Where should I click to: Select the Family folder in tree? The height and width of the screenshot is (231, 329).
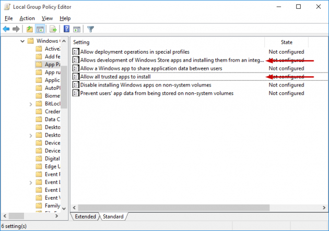[x=48, y=205]
